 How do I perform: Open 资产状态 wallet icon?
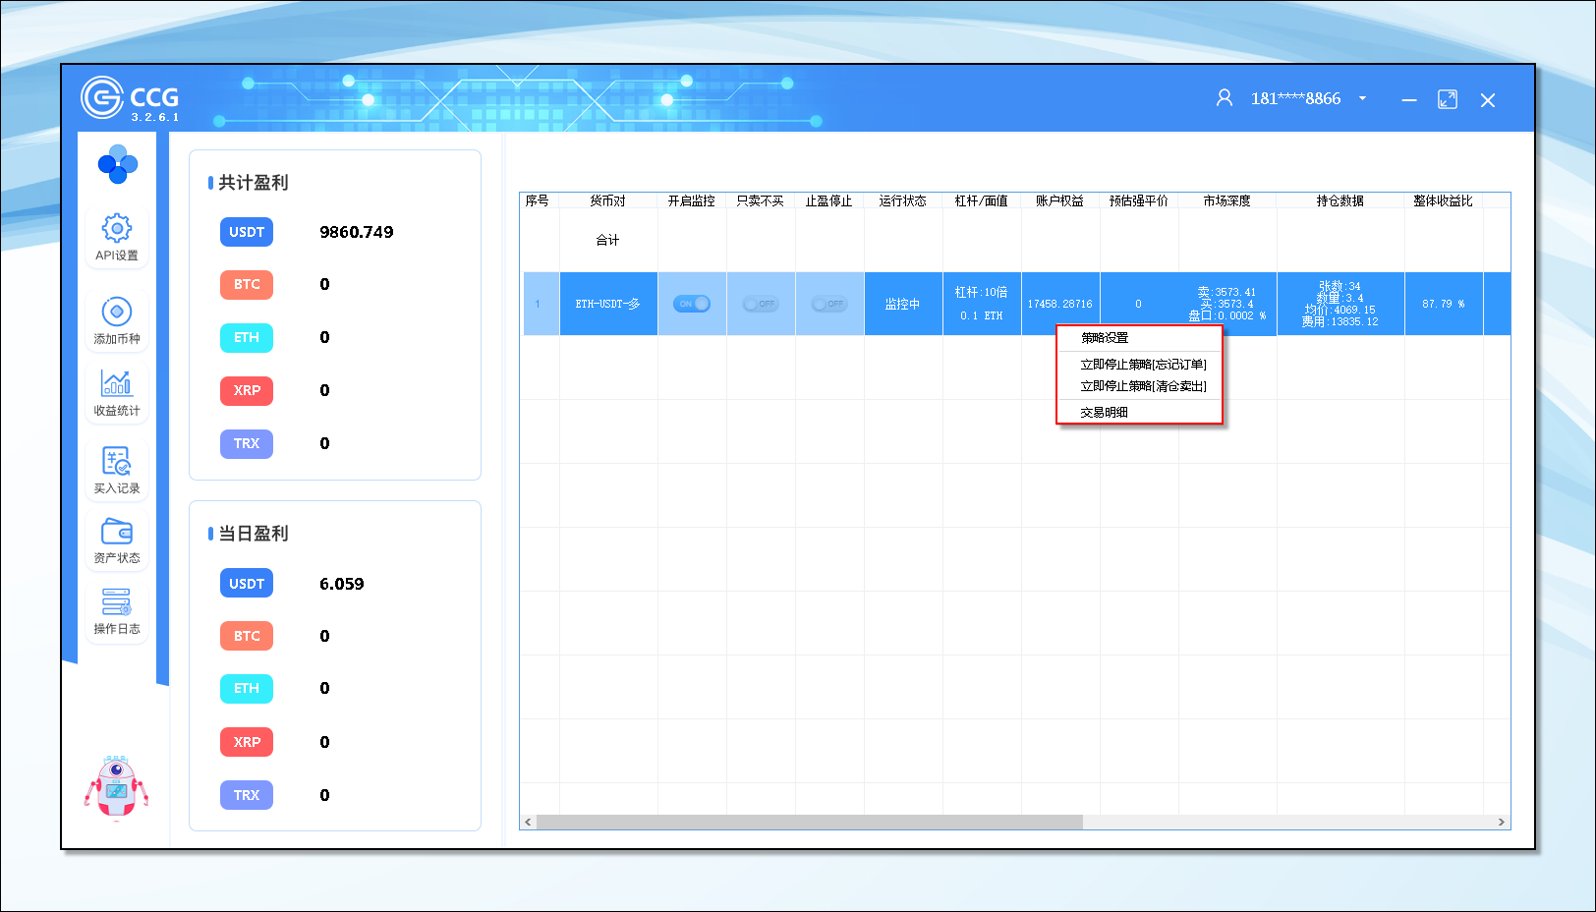tap(116, 532)
